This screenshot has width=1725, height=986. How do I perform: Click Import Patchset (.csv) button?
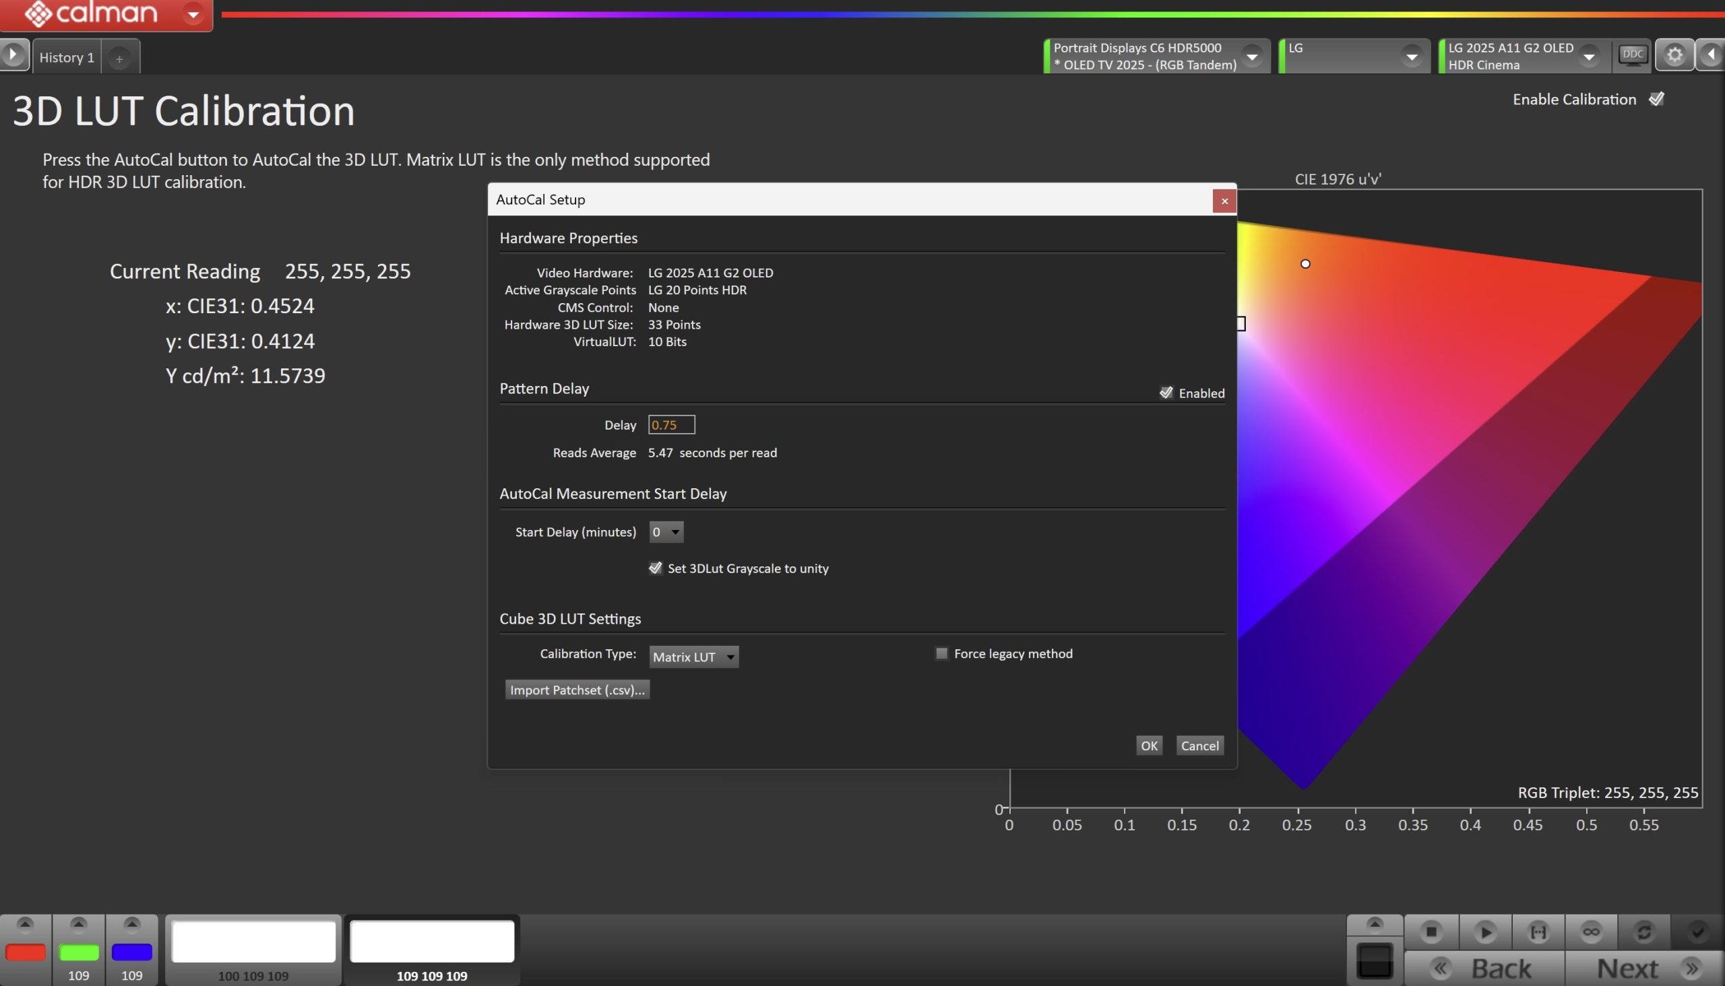coord(577,690)
